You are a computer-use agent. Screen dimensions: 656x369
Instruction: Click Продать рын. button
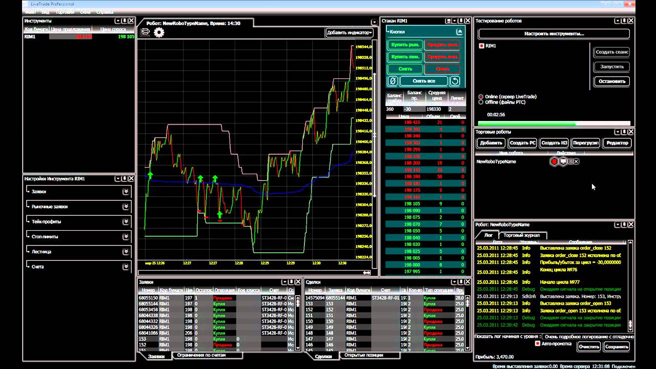[443, 45]
